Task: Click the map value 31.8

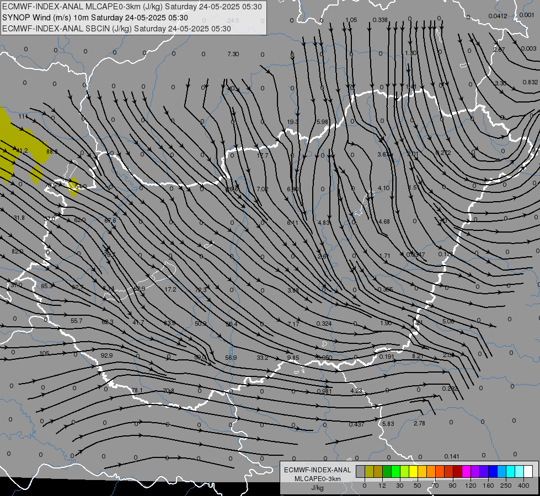Action: (19, 218)
